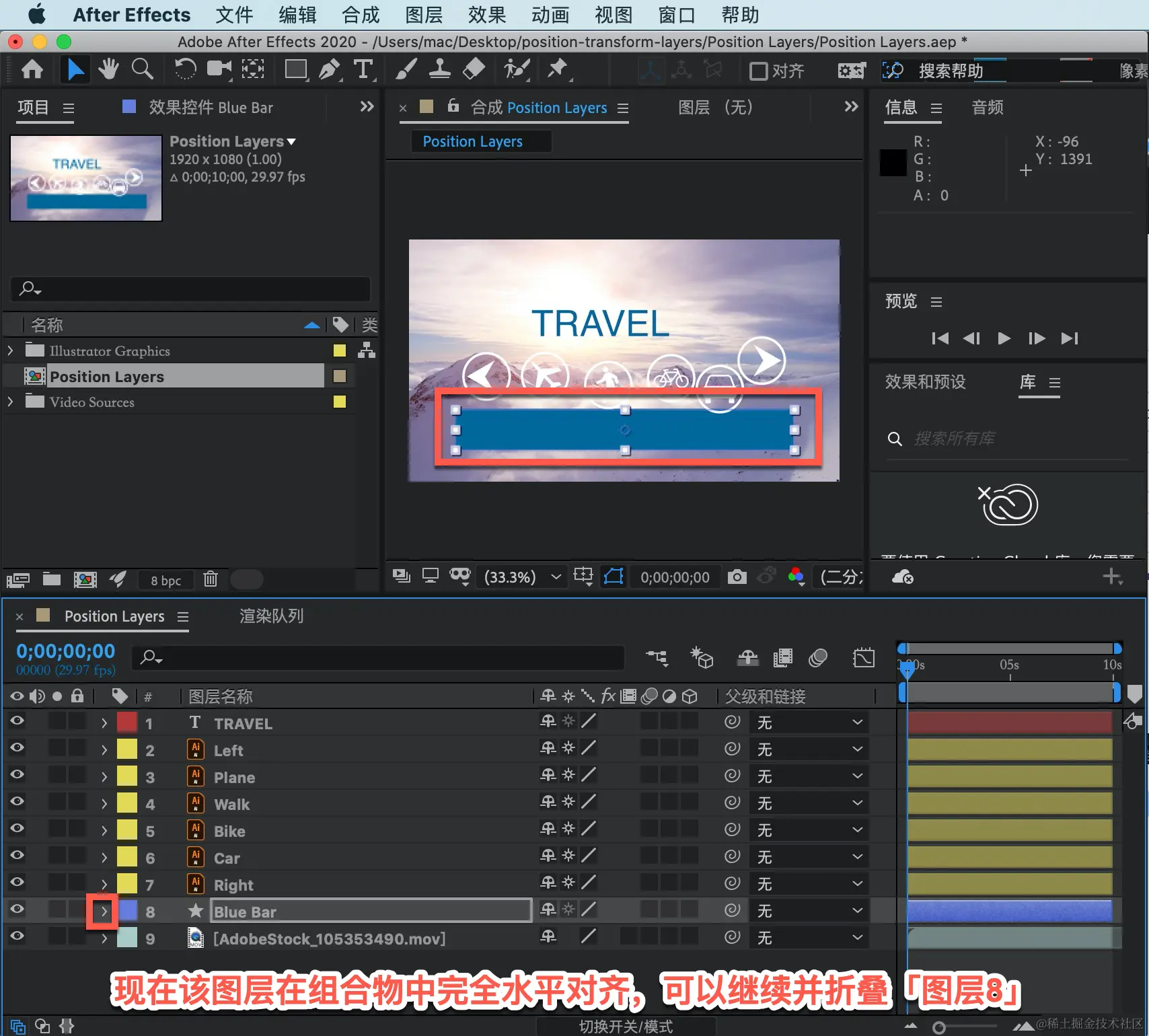Switch to the 音频 Audio tab

pyautogui.click(x=988, y=108)
